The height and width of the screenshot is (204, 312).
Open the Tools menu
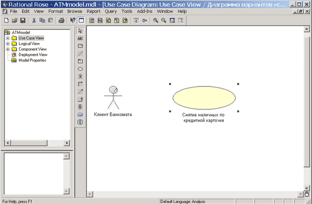(x=127, y=11)
